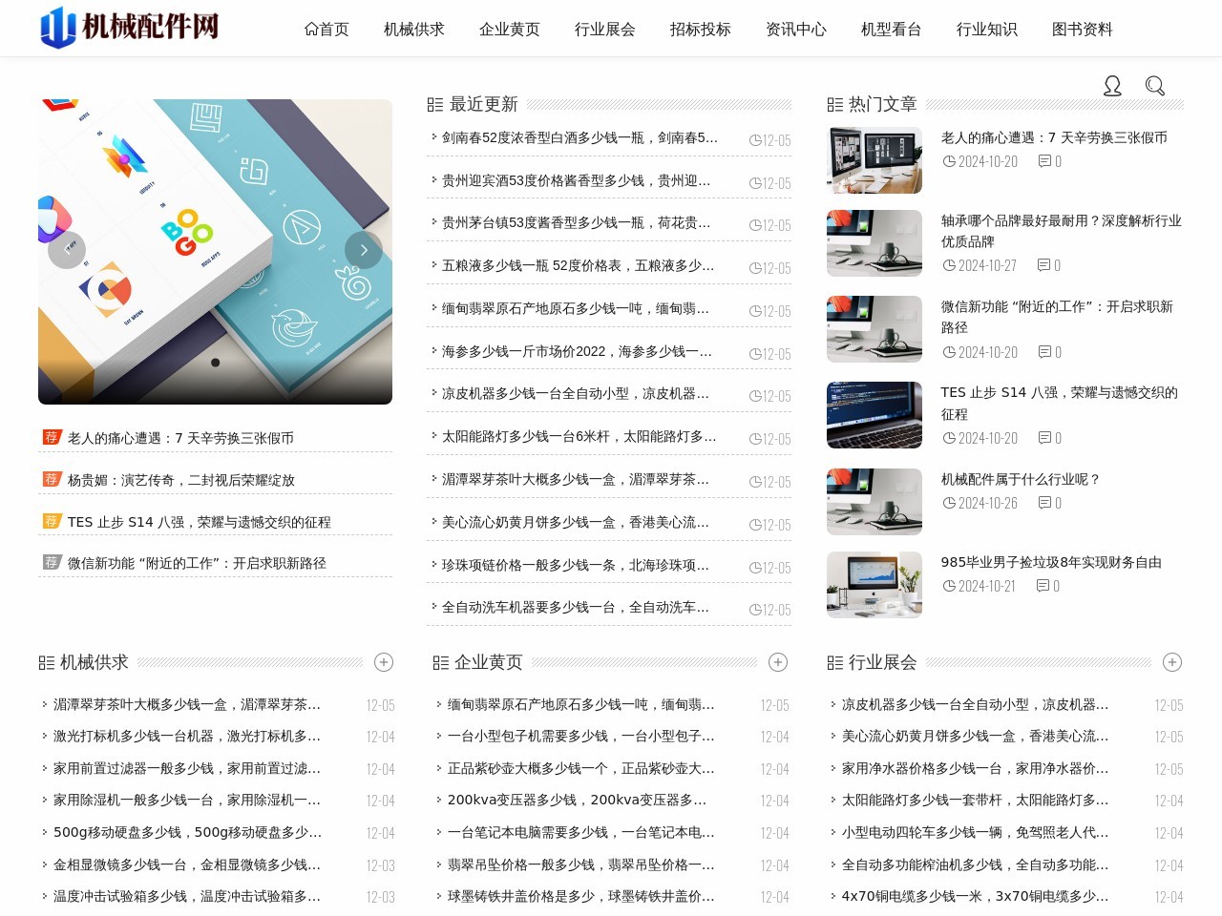Click the 荐 badge beside 杨贵媚 article
This screenshot has width=1222, height=916.
click(x=52, y=479)
